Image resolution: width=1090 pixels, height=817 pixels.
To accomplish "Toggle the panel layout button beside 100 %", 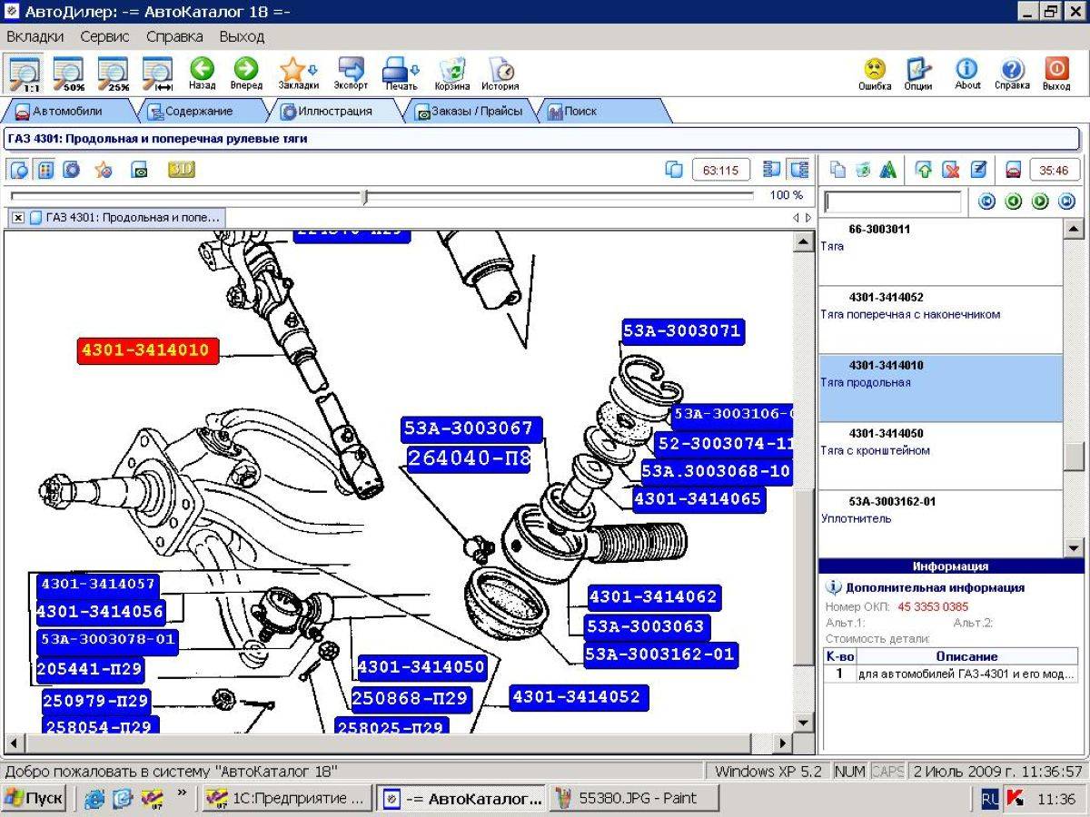I will pyautogui.click(x=800, y=169).
